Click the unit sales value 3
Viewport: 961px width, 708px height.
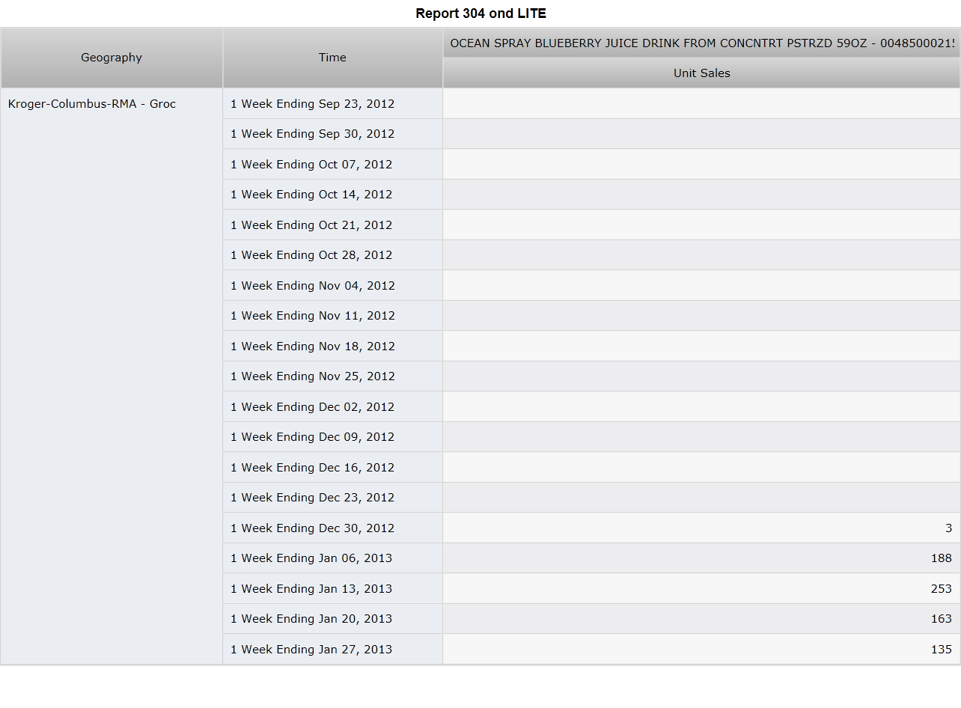click(x=948, y=528)
